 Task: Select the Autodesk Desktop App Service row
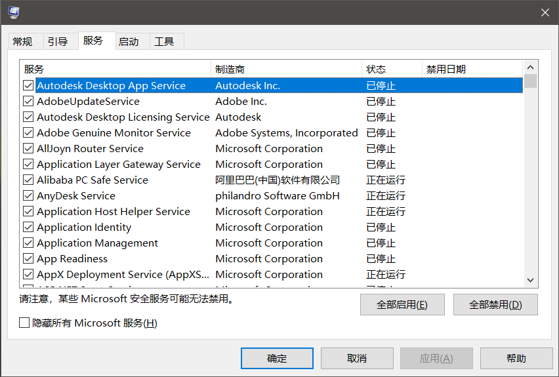(279, 85)
